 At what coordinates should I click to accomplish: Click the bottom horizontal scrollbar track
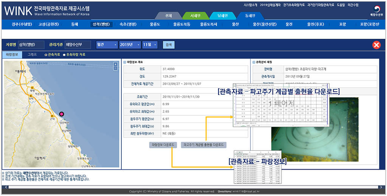click(193, 187)
